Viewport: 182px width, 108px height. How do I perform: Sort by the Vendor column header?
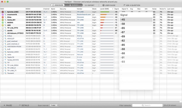click(80, 9)
